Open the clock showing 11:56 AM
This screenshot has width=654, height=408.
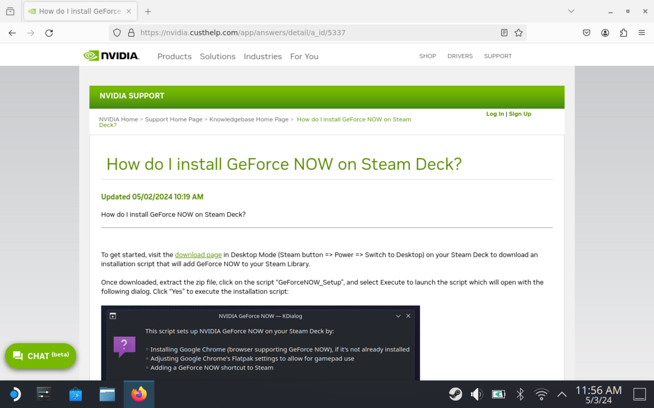(x=598, y=394)
